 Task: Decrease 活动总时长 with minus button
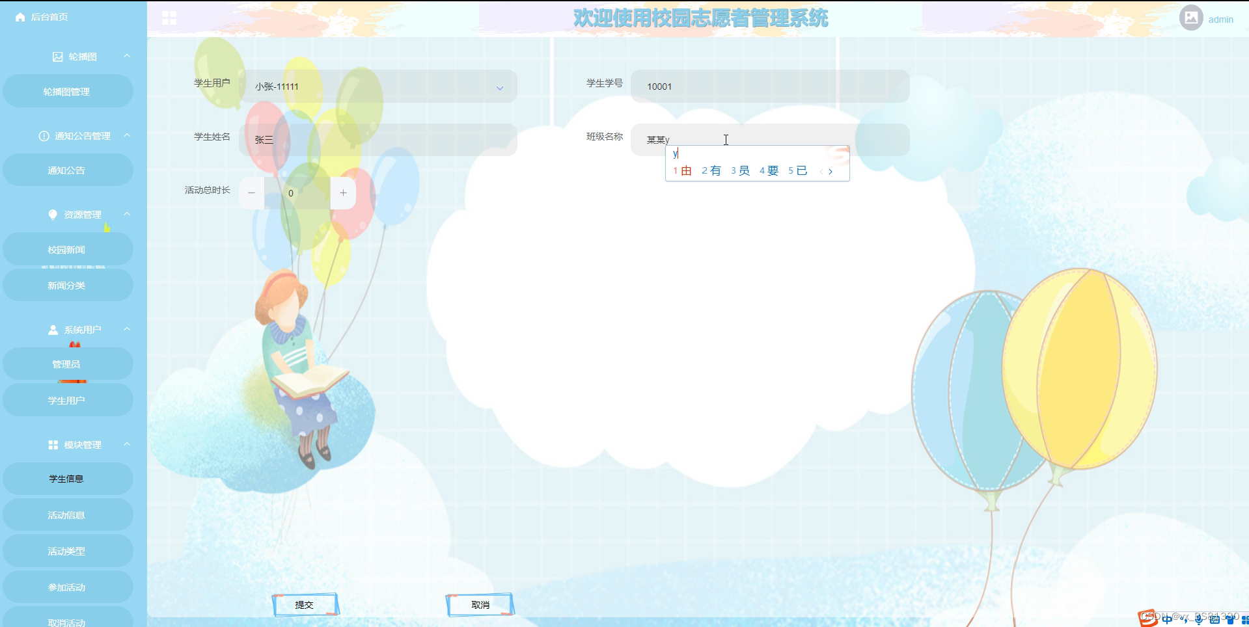[251, 193]
